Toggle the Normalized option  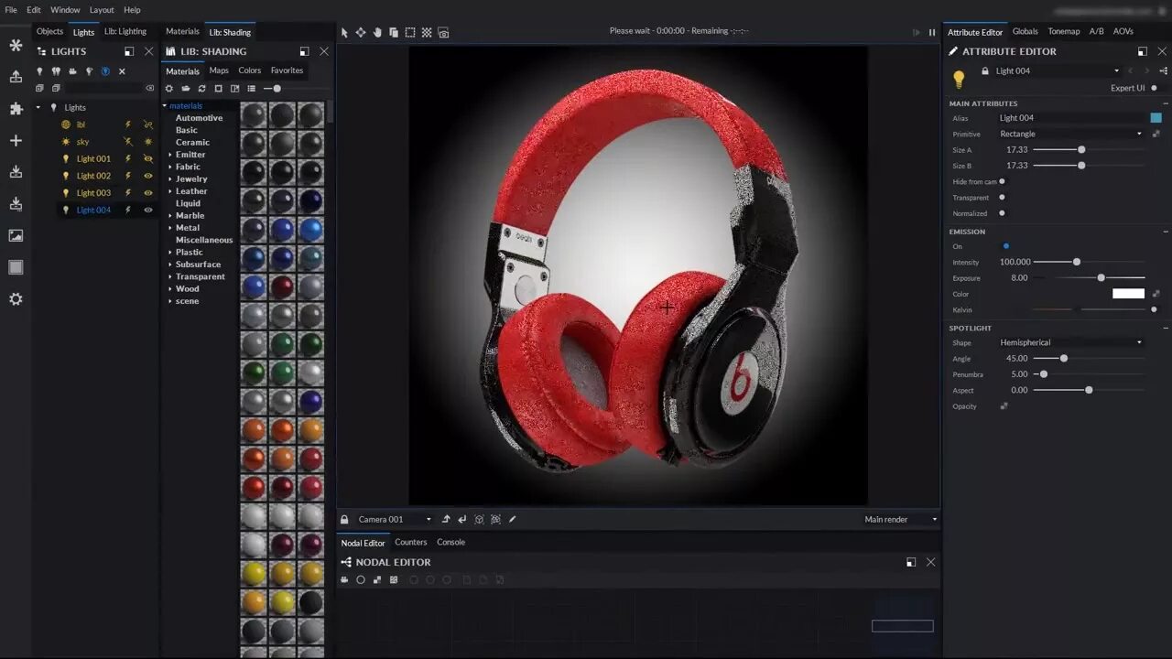pyautogui.click(x=1002, y=213)
